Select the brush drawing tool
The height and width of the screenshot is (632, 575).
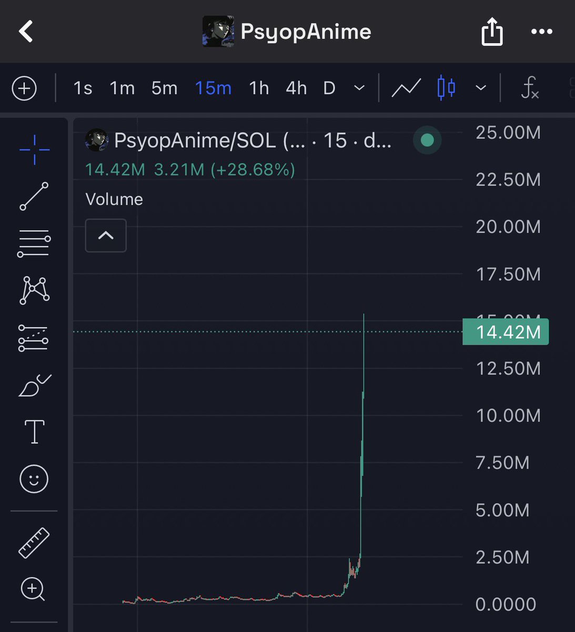34,386
